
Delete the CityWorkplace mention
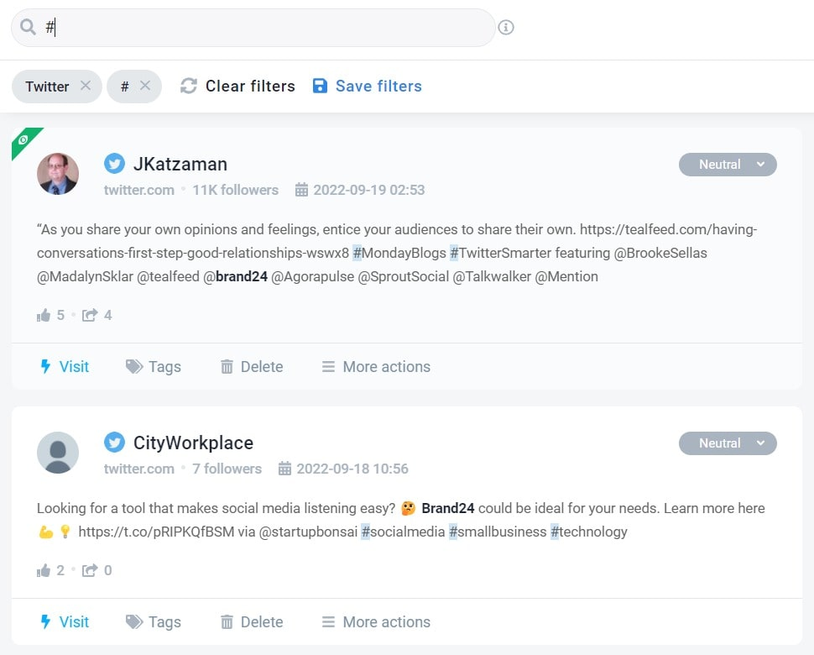pyautogui.click(x=252, y=621)
